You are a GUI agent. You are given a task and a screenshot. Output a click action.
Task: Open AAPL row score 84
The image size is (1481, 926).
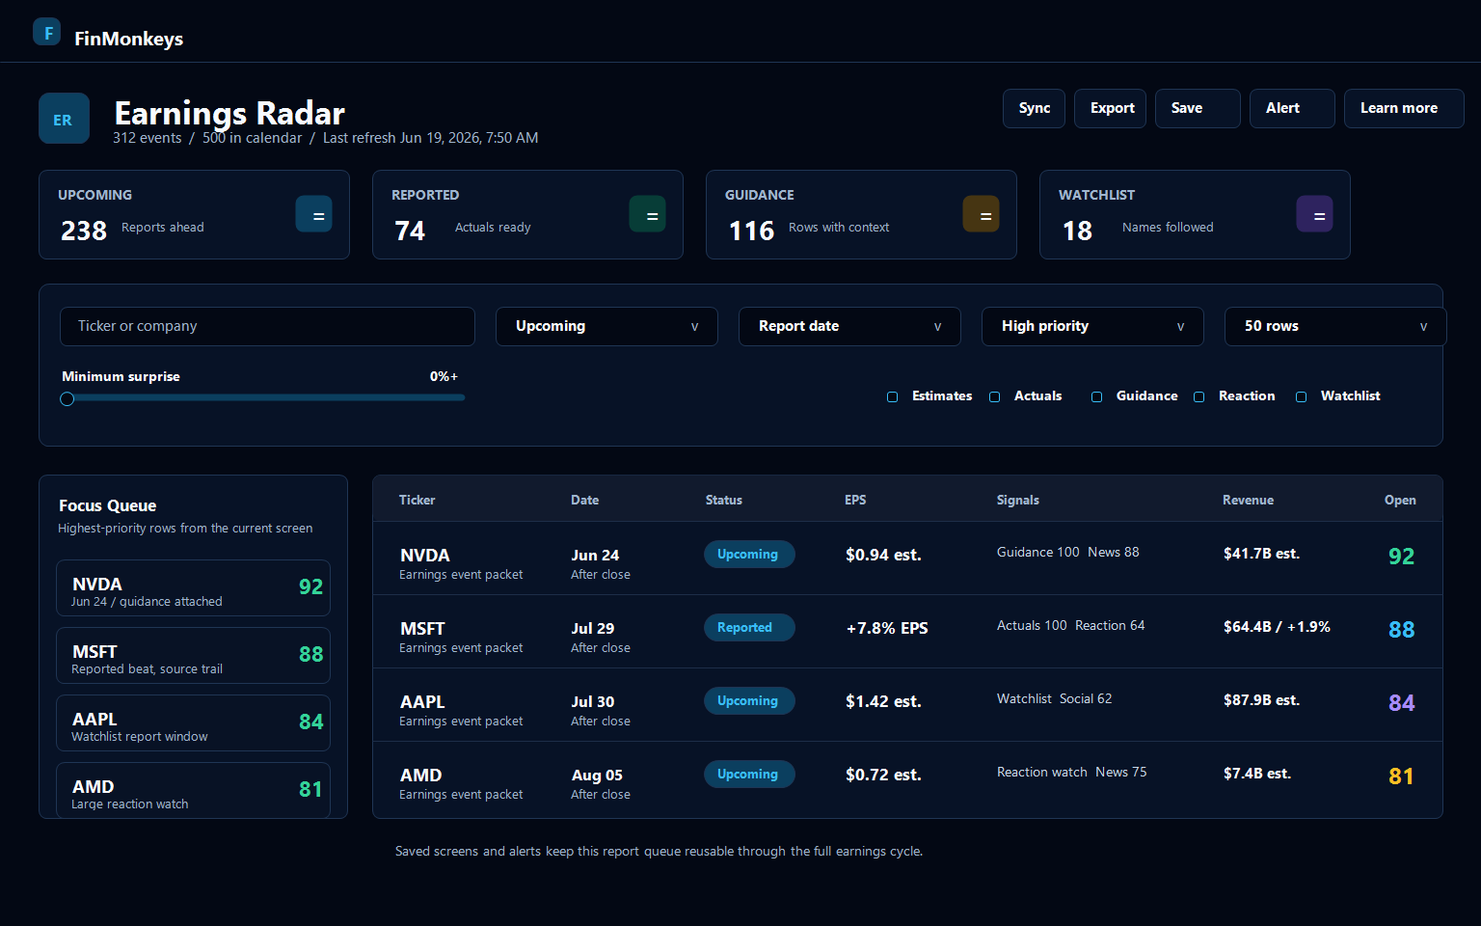tap(1401, 703)
